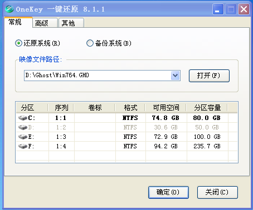Click the 打开(F) button
This screenshot has height=210, width=253.
click(x=209, y=76)
